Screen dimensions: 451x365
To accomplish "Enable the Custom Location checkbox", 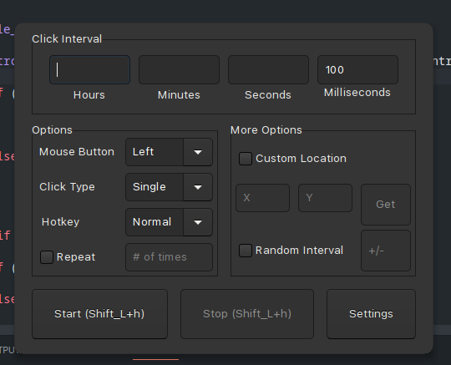I will coord(246,159).
